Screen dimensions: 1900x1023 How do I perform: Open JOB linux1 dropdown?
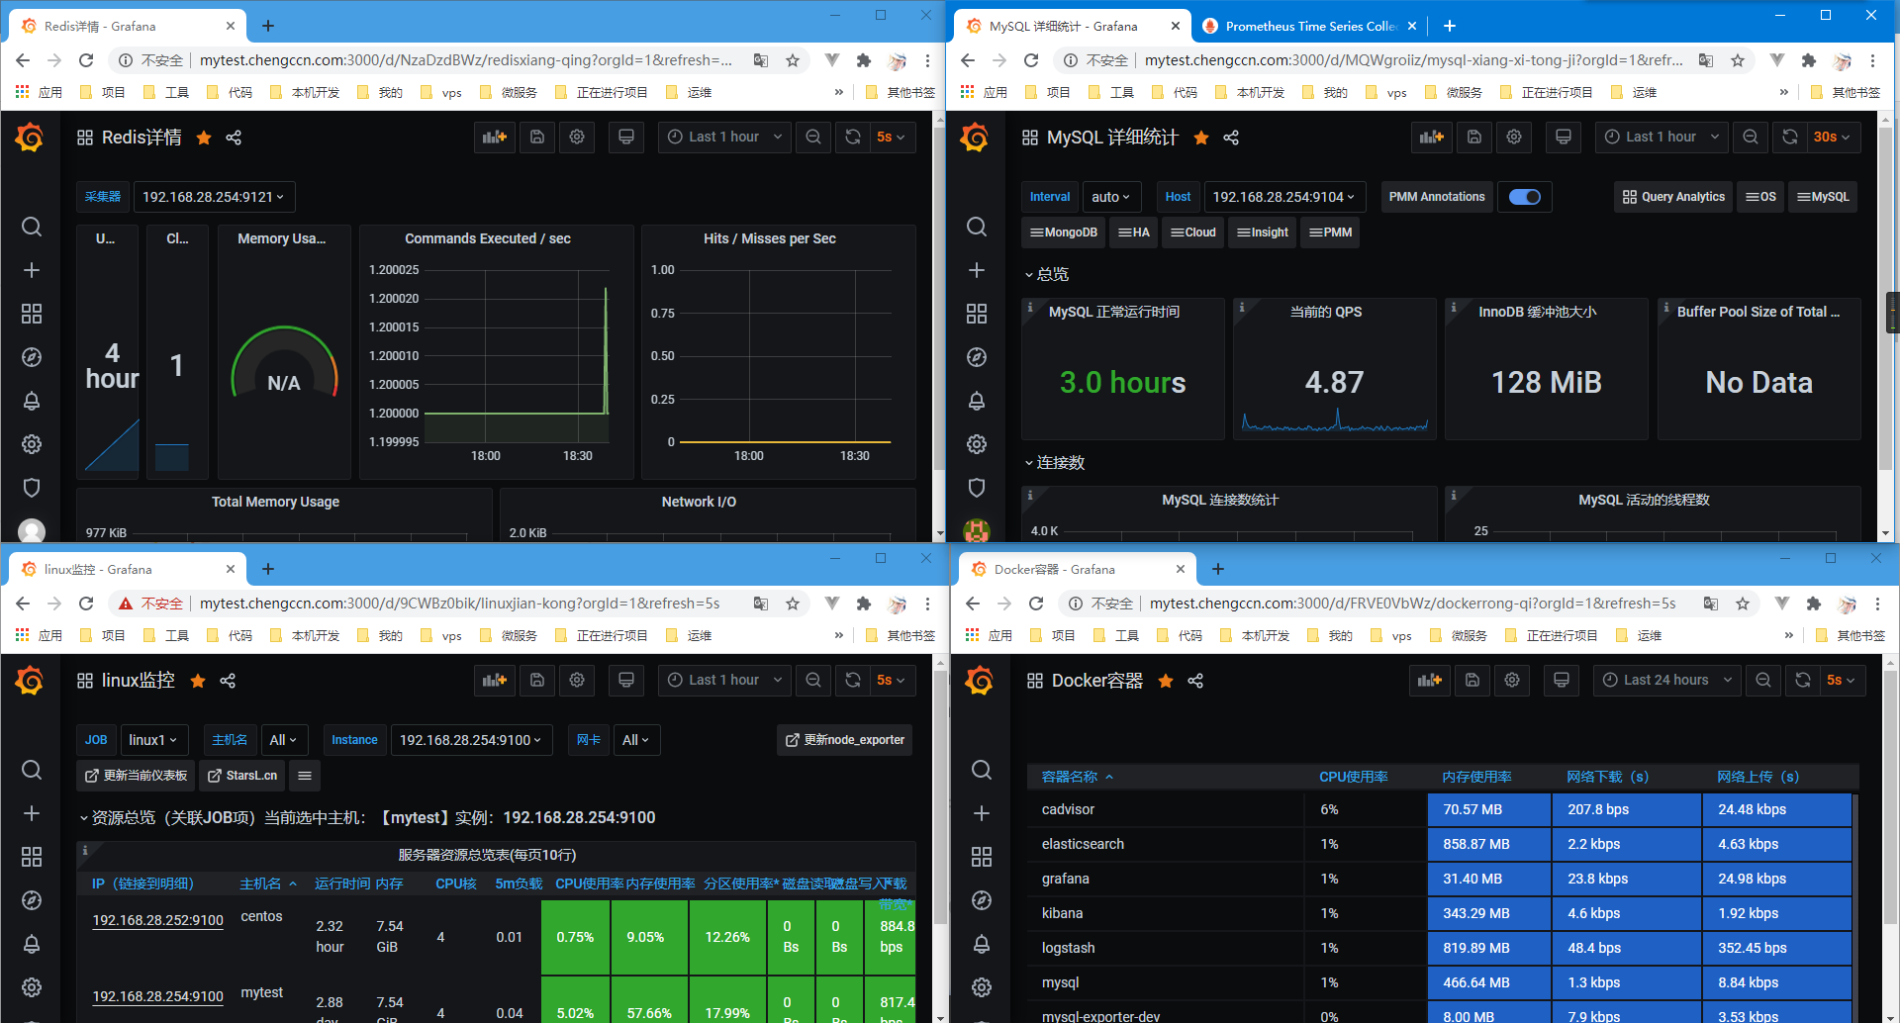click(153, 740)
